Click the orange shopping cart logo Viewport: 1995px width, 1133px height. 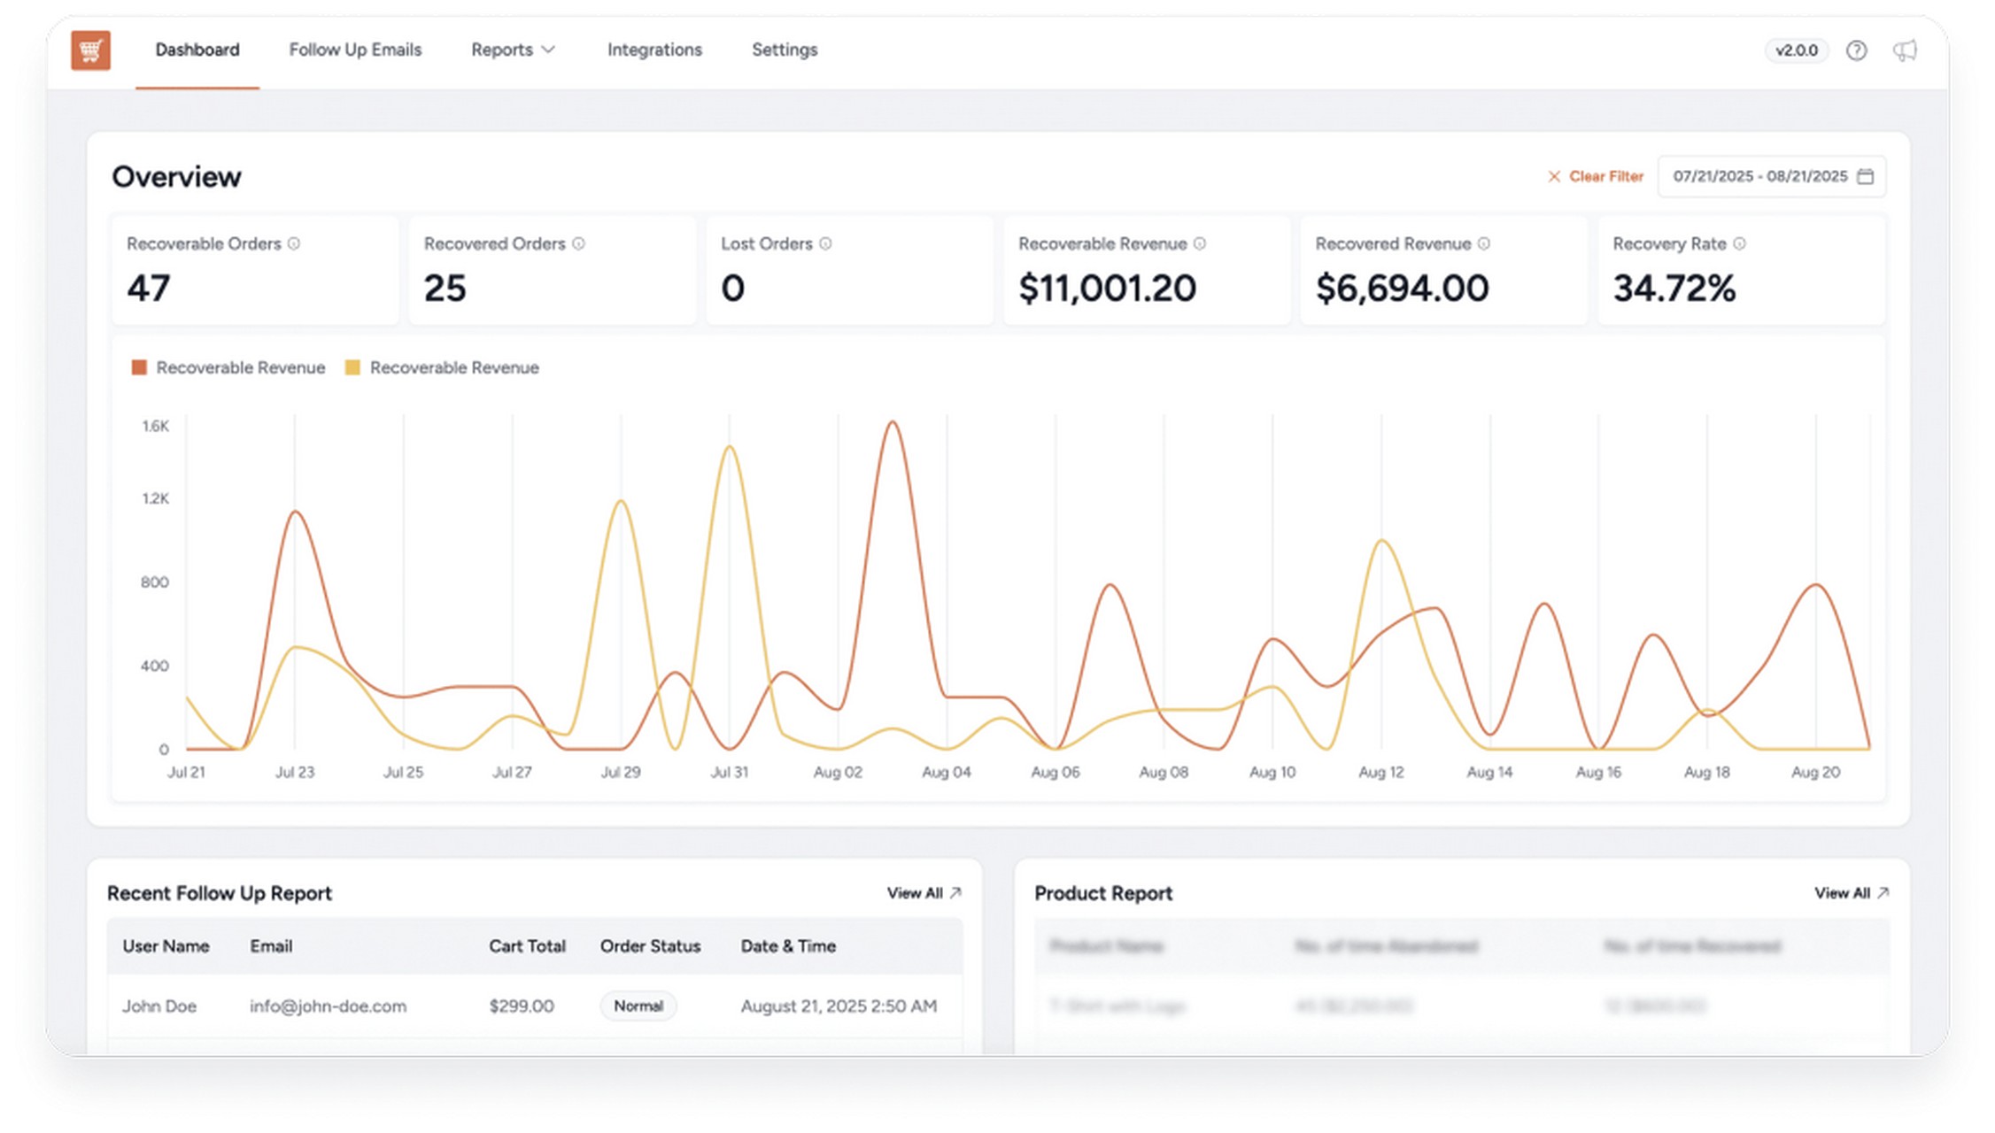coord(90,50)
